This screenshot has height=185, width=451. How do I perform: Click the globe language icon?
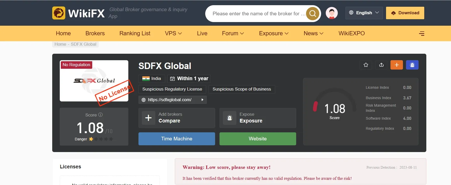pyautogui.click(x=351, y=13)
